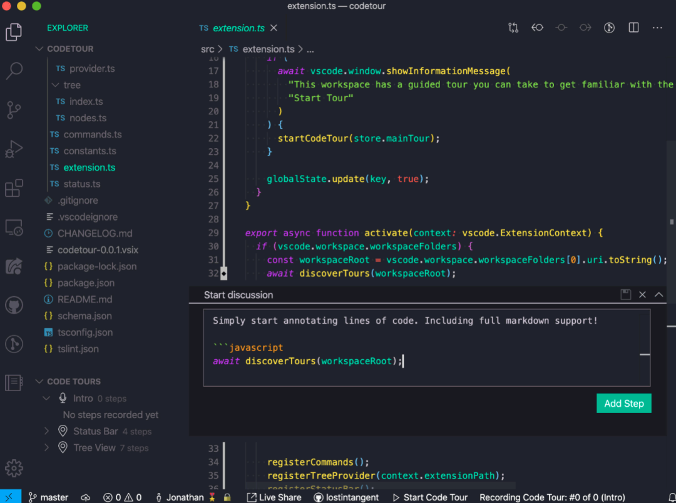Image resolution: width=676 pixels, height=503 pixels.
Task: Click Start Code Tour in the status bar
Action: 430,497
